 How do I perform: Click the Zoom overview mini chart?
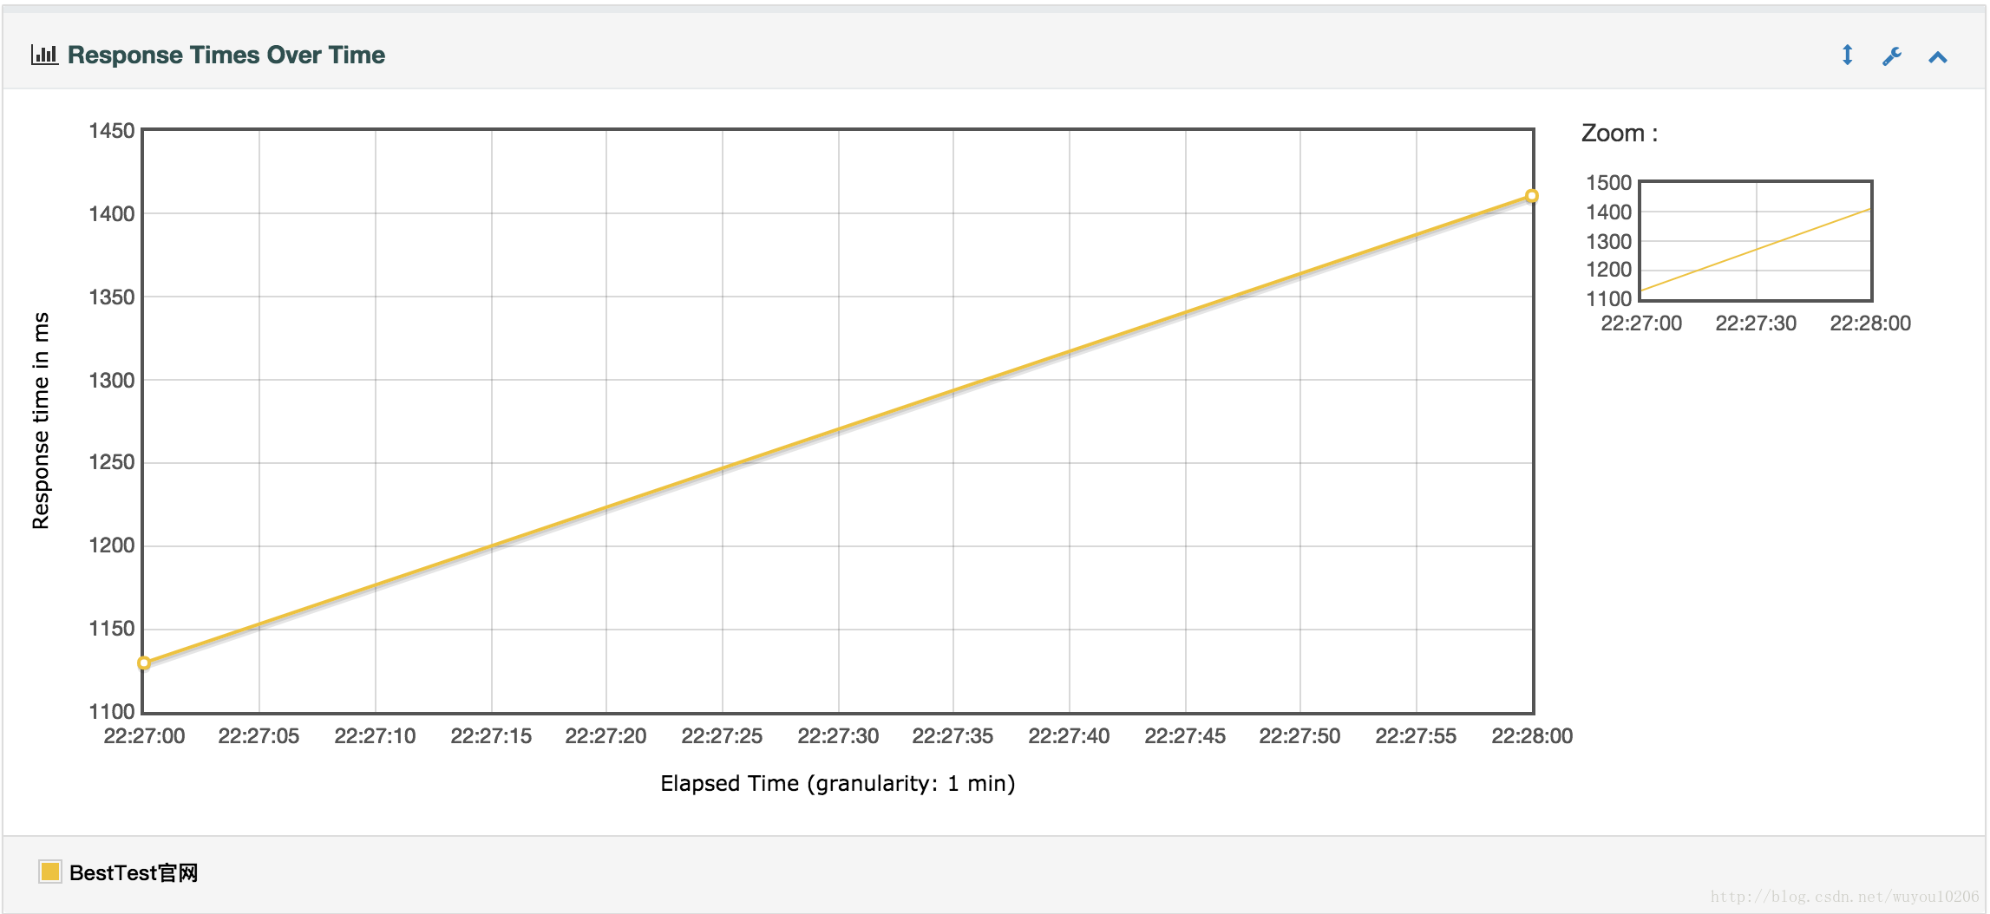pyautogui.click(x=1756, y=240)
